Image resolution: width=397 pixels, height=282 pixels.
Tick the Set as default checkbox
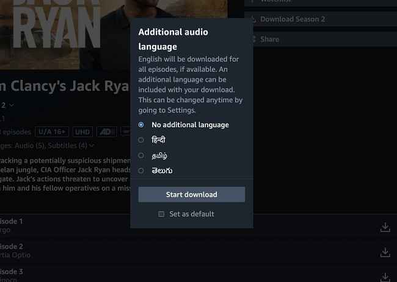tap(161, 214)
